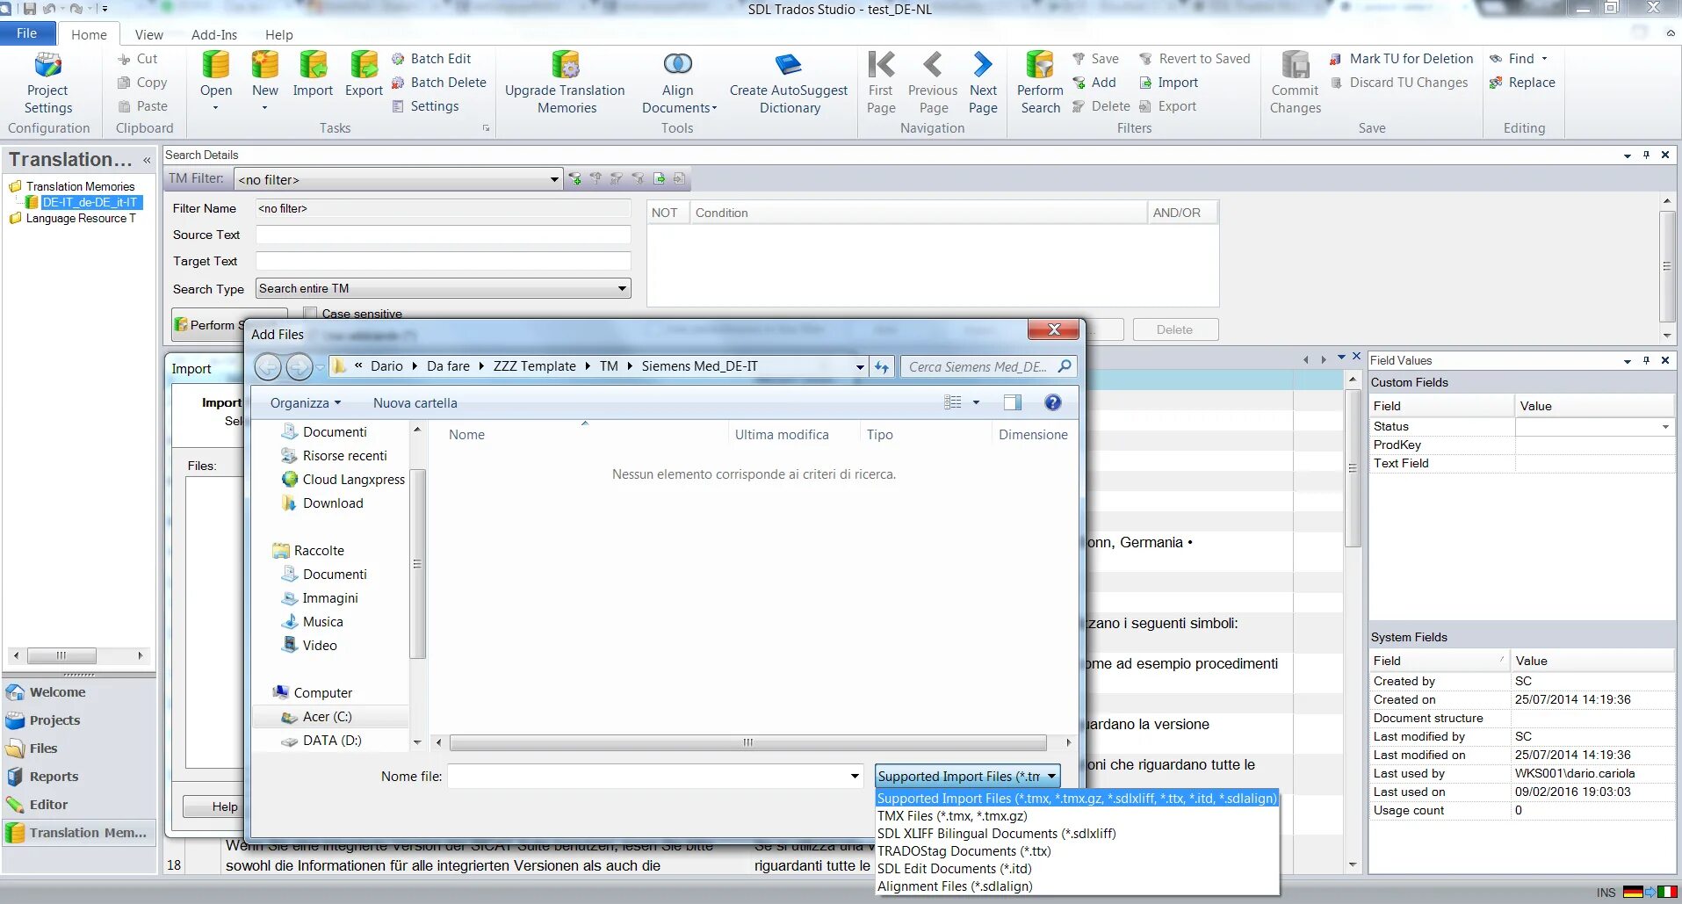Open the Tasks group Settings

(x=425, y=106)
